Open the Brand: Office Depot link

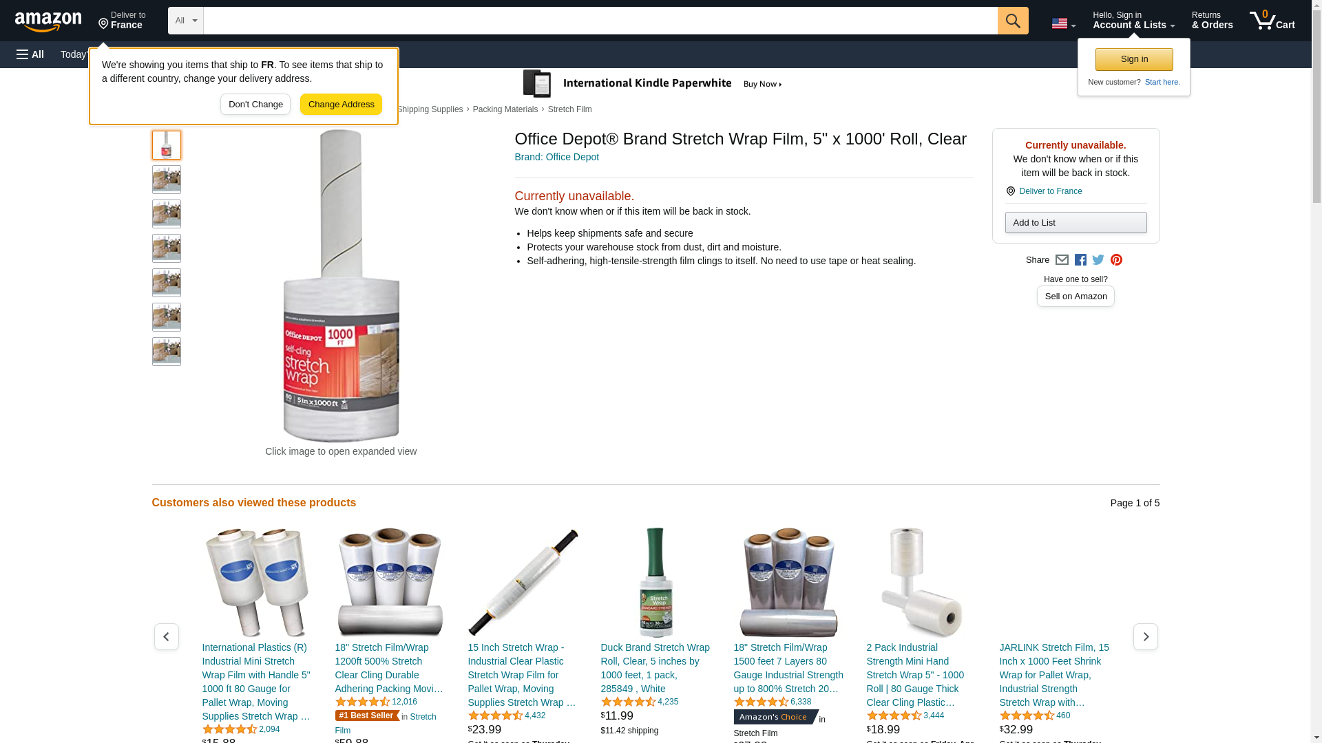pos(556,157)
